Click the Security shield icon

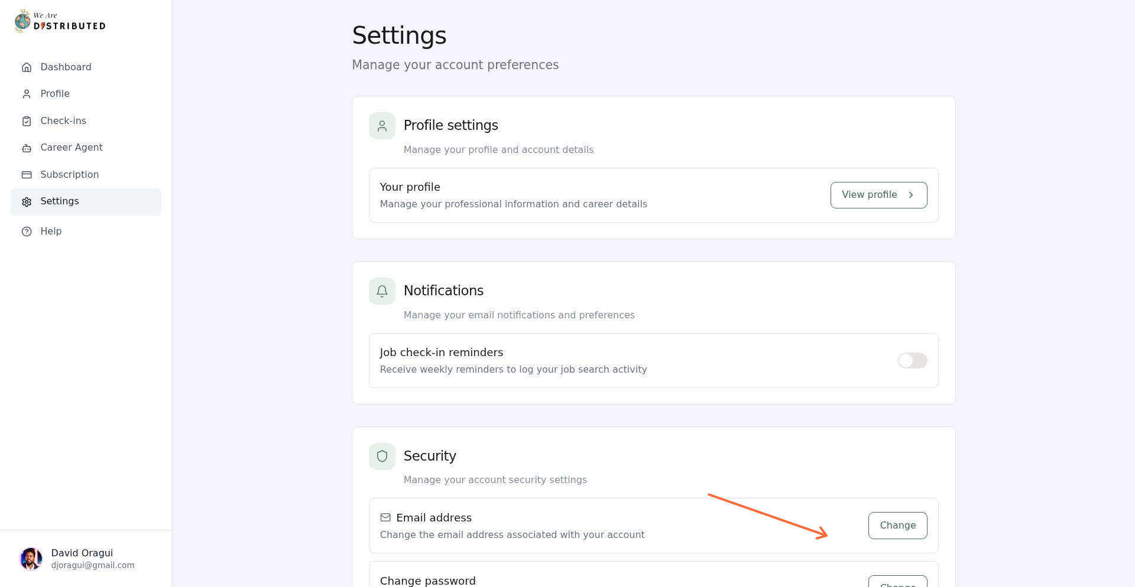coord(382,456)
